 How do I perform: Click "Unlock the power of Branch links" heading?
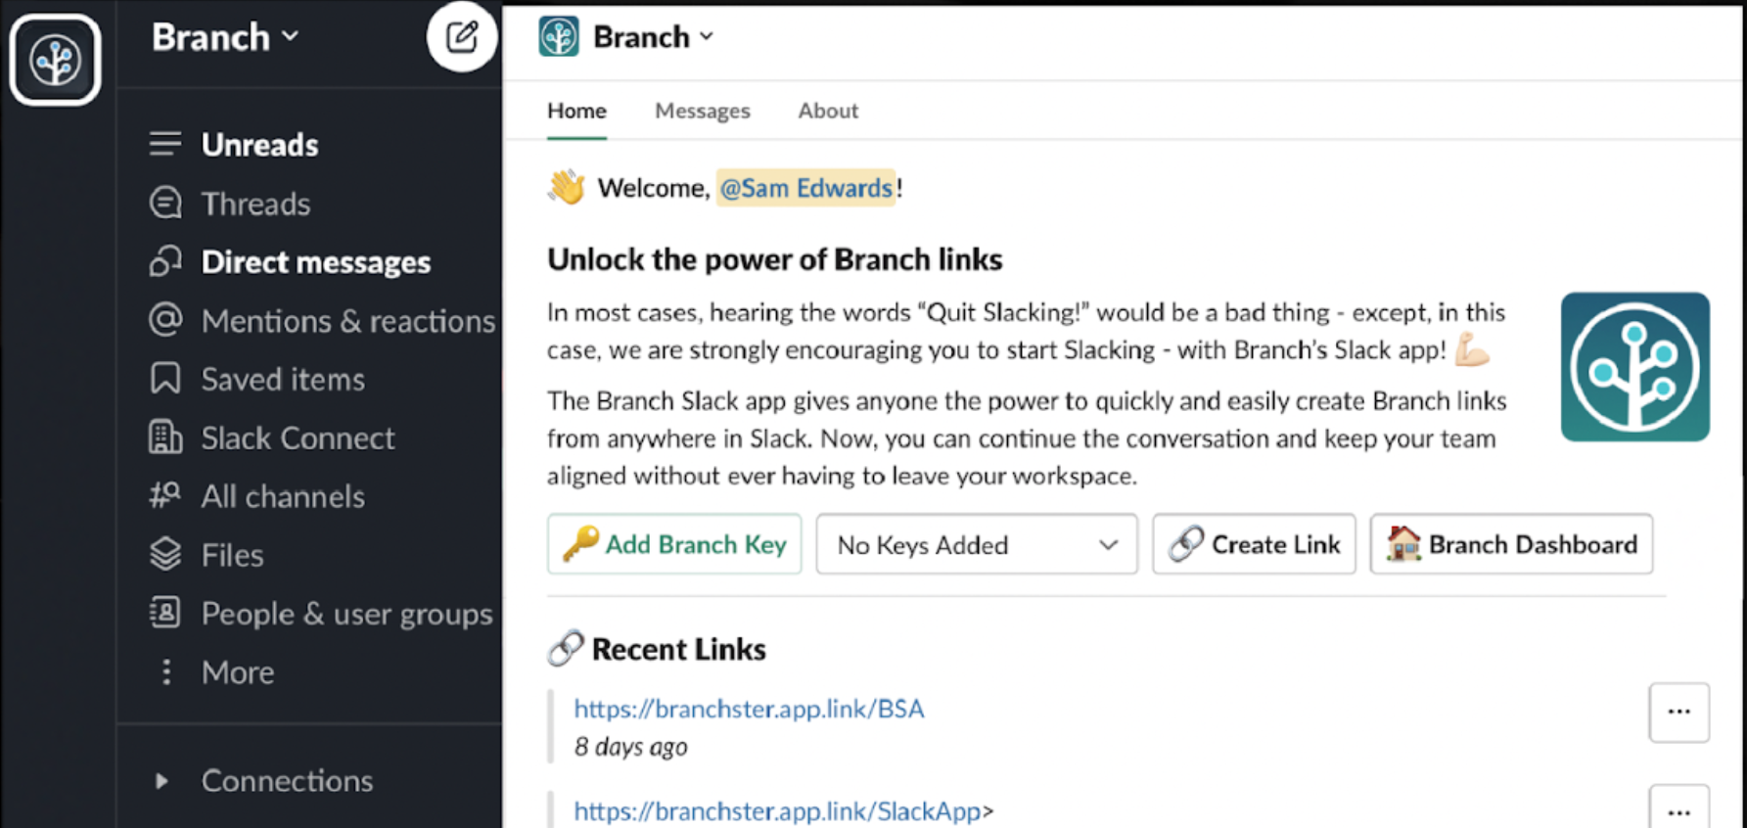click(774, 259)
